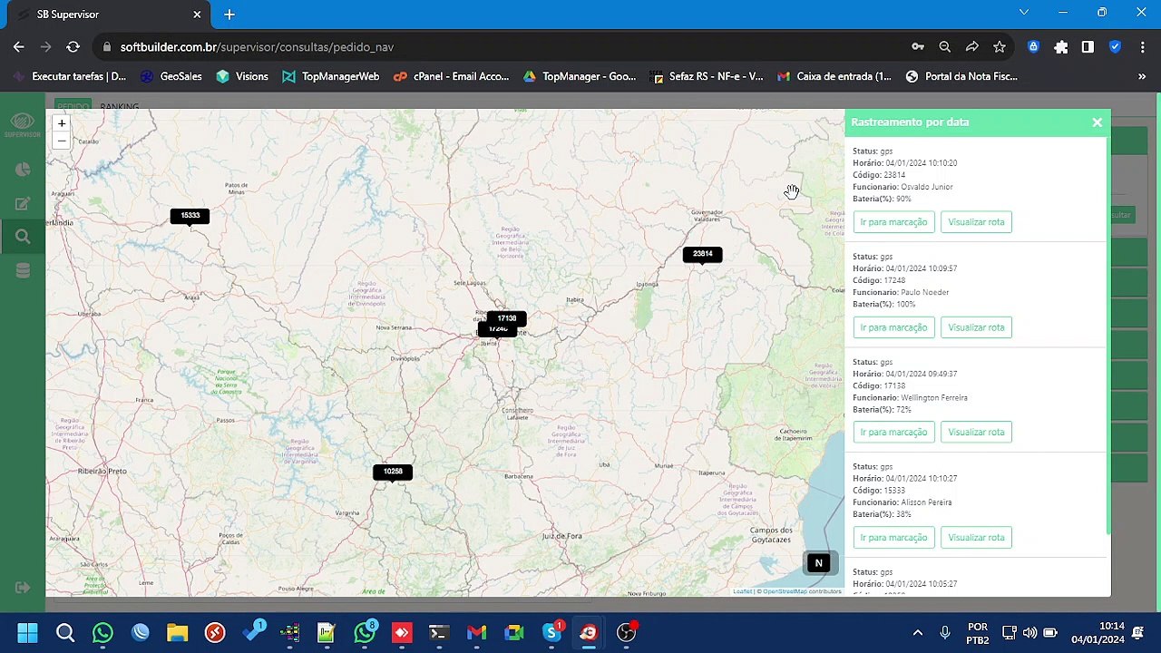This screenshot has height=653, width=1161.
Task: Go to marking for Wellington Ferreira
Action: pos(893,433)
